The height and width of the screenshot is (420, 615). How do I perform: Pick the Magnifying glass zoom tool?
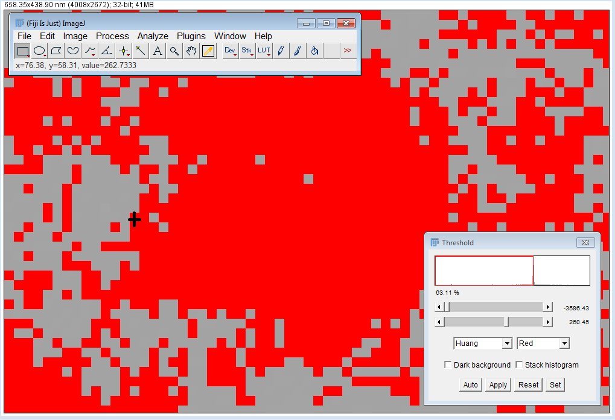click(x=174, y=51)
